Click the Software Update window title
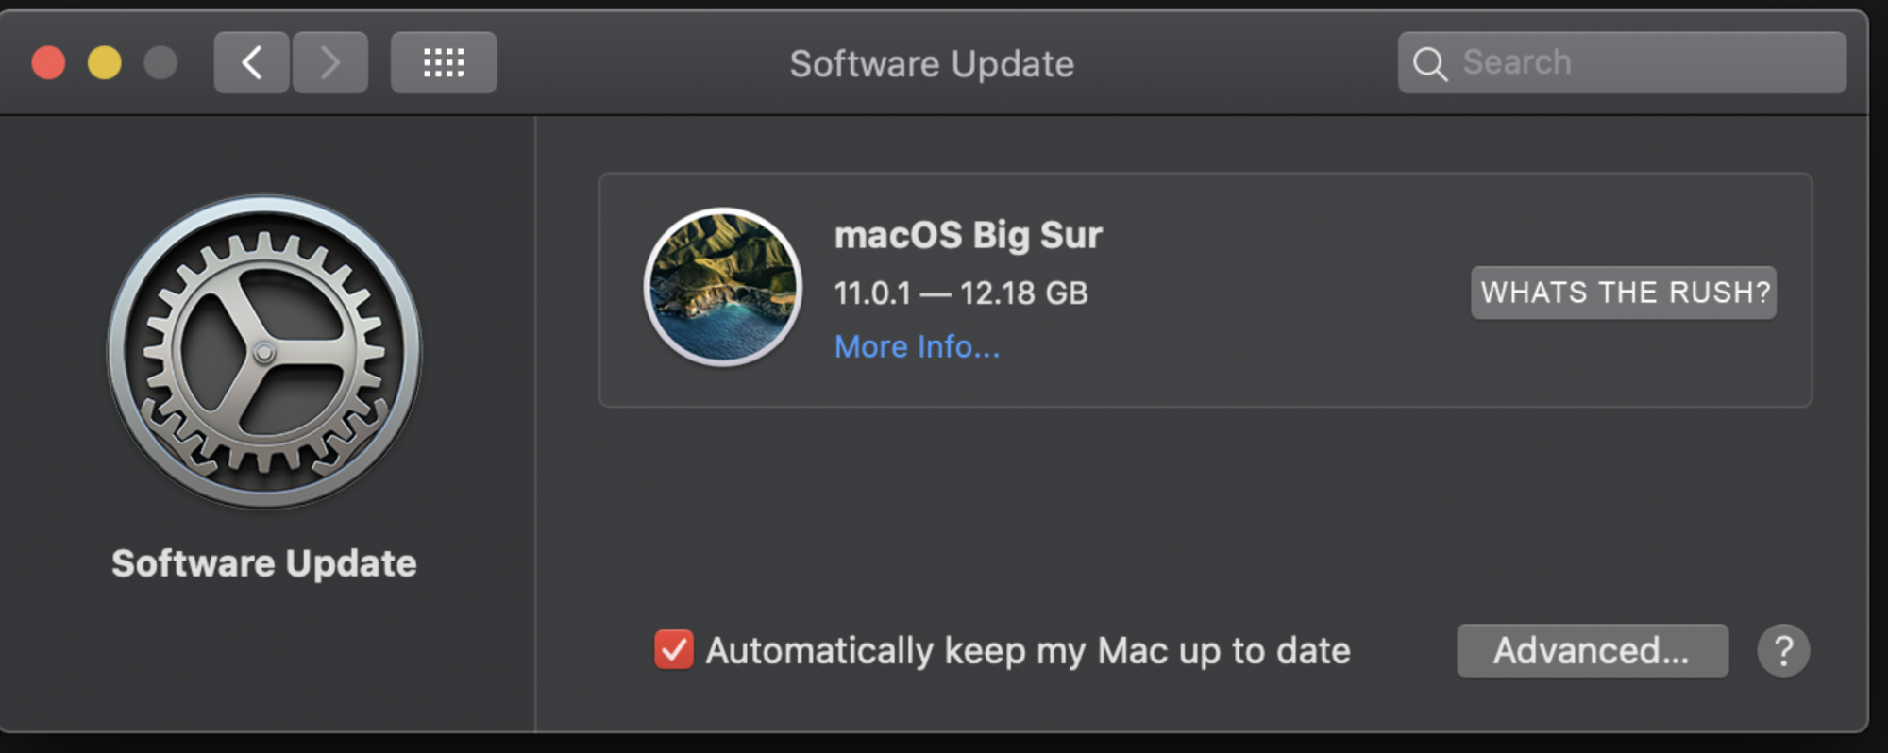 coord(932,64)
